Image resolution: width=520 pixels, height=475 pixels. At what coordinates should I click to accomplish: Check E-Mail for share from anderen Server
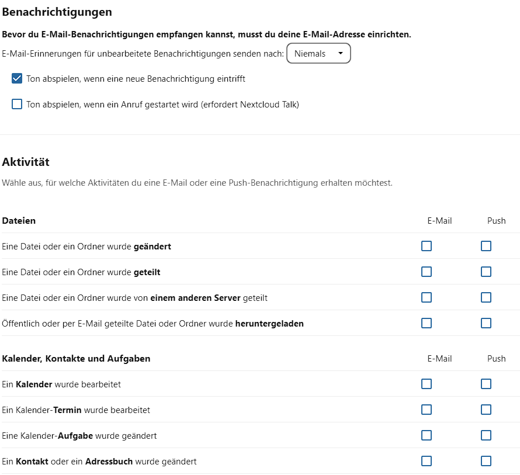point(427,298)
